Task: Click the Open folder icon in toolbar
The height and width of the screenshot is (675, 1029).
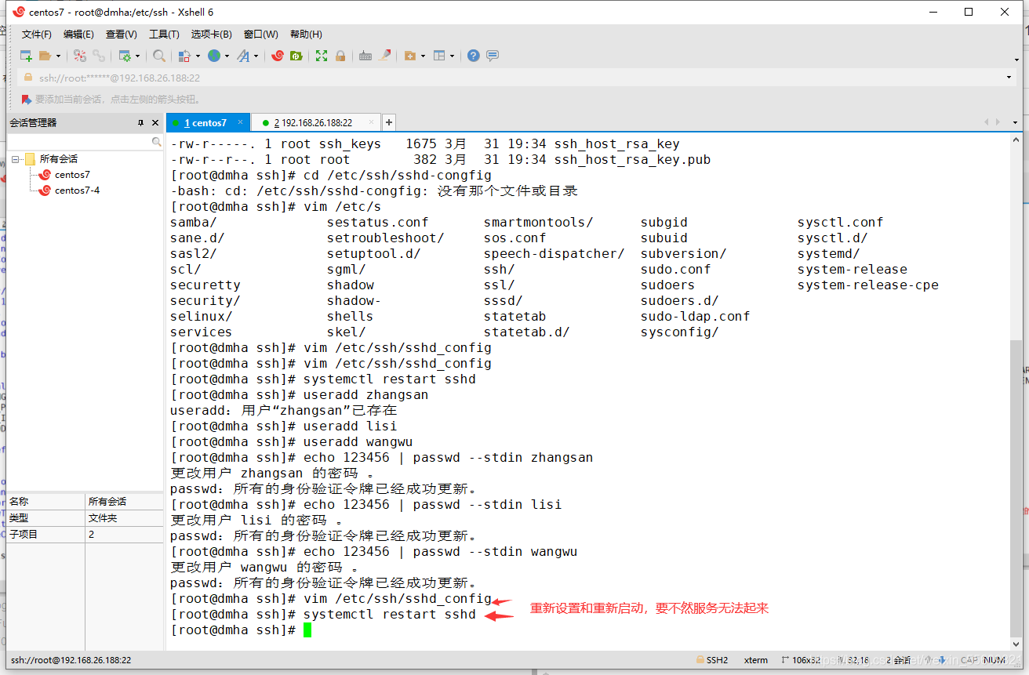Action: click(x=45, y=56)
